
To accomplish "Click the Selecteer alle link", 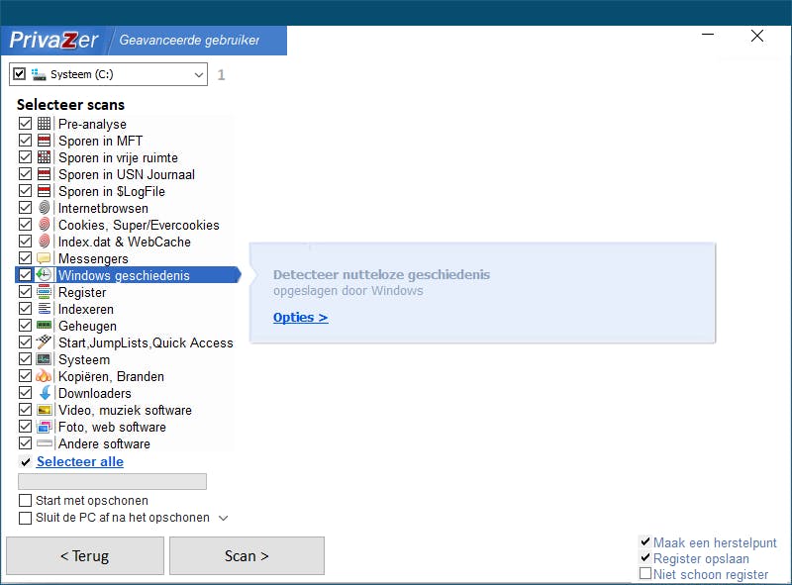I will click(x=80, y=461).
